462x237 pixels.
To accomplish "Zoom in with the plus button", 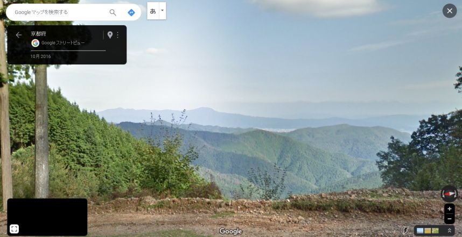I will pyautogui.click(x=449, y=209).
